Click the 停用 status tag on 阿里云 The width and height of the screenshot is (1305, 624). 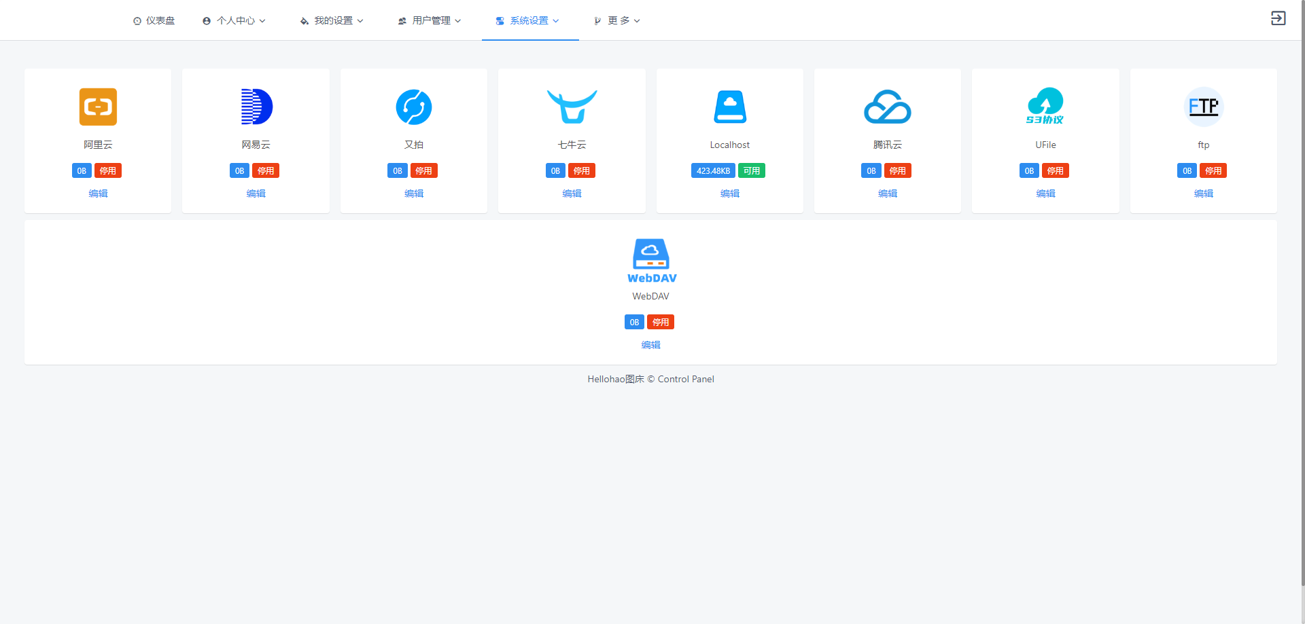[x=108, y=170]
